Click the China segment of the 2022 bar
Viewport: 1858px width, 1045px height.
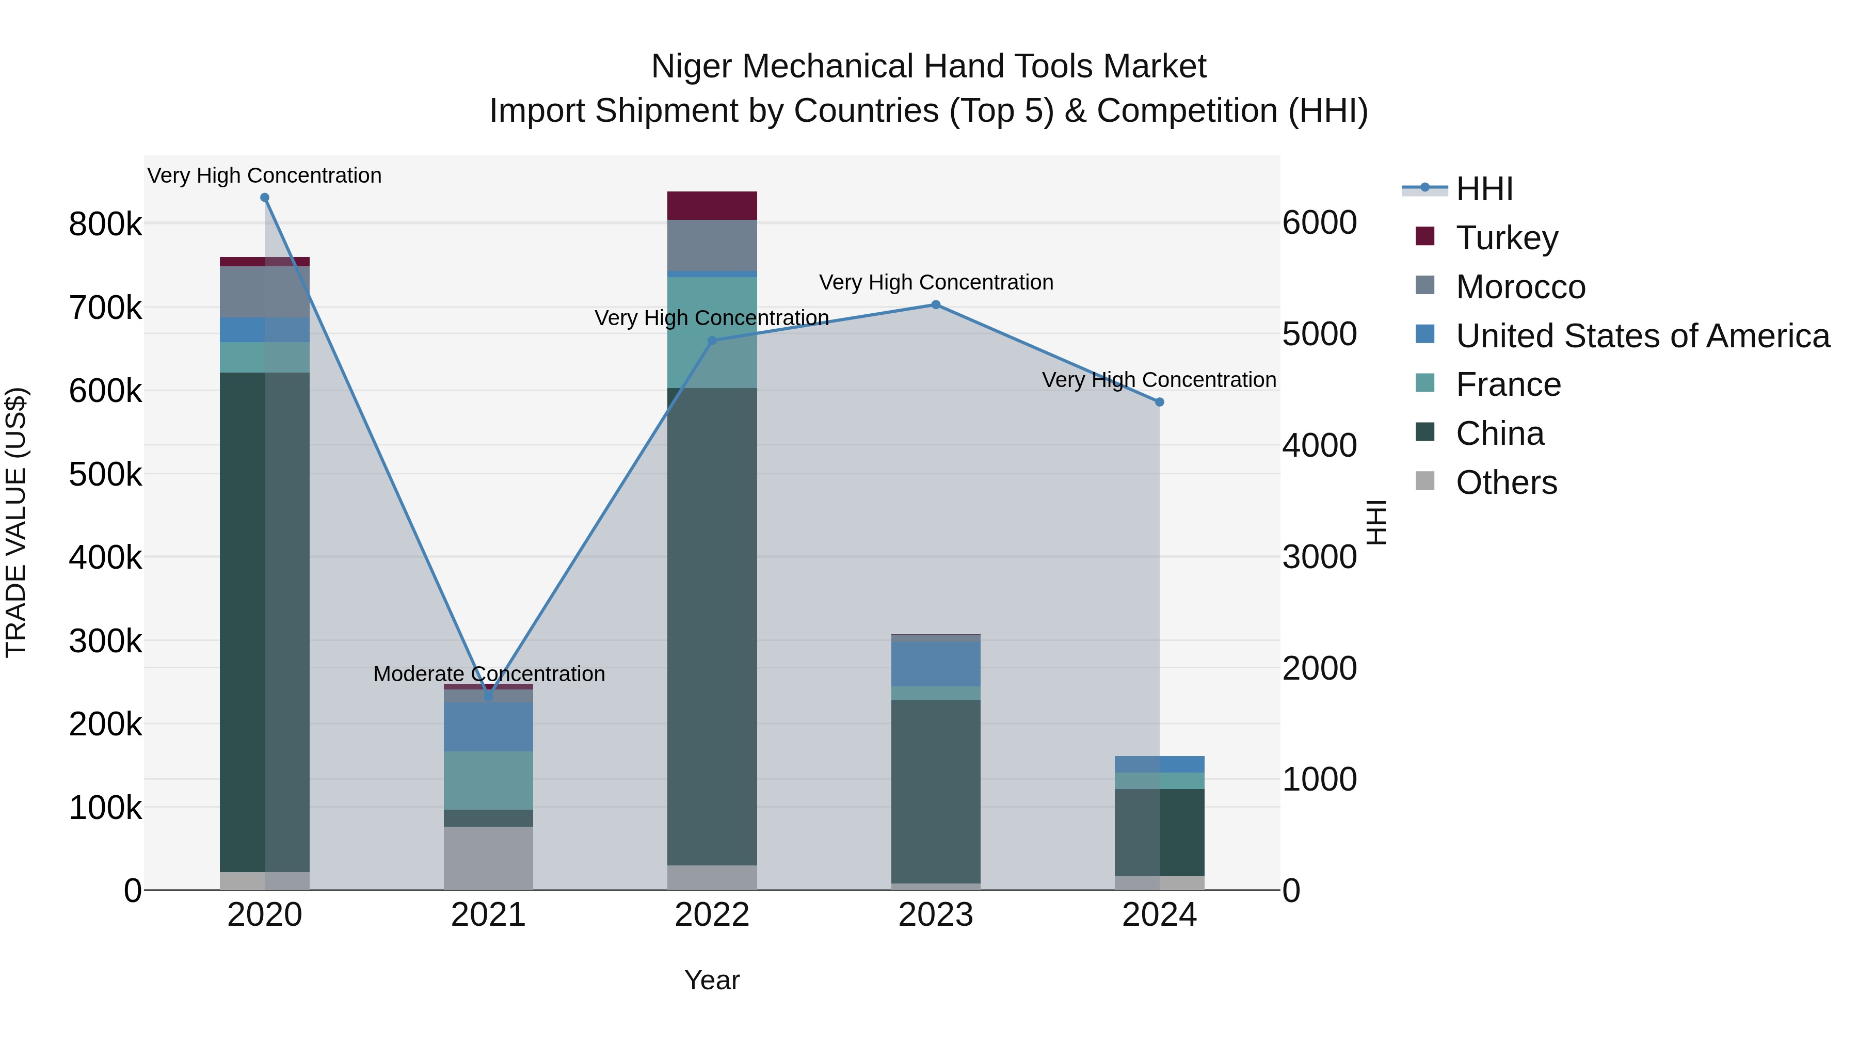[x=712, y=626]
